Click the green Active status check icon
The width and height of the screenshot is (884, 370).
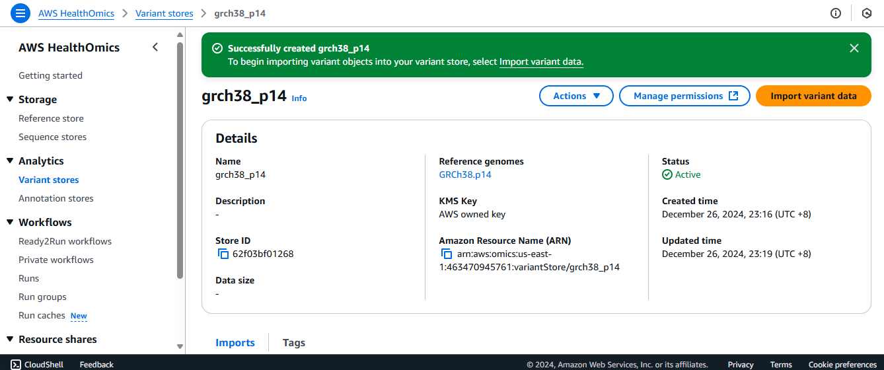click(x=667, y=174)
